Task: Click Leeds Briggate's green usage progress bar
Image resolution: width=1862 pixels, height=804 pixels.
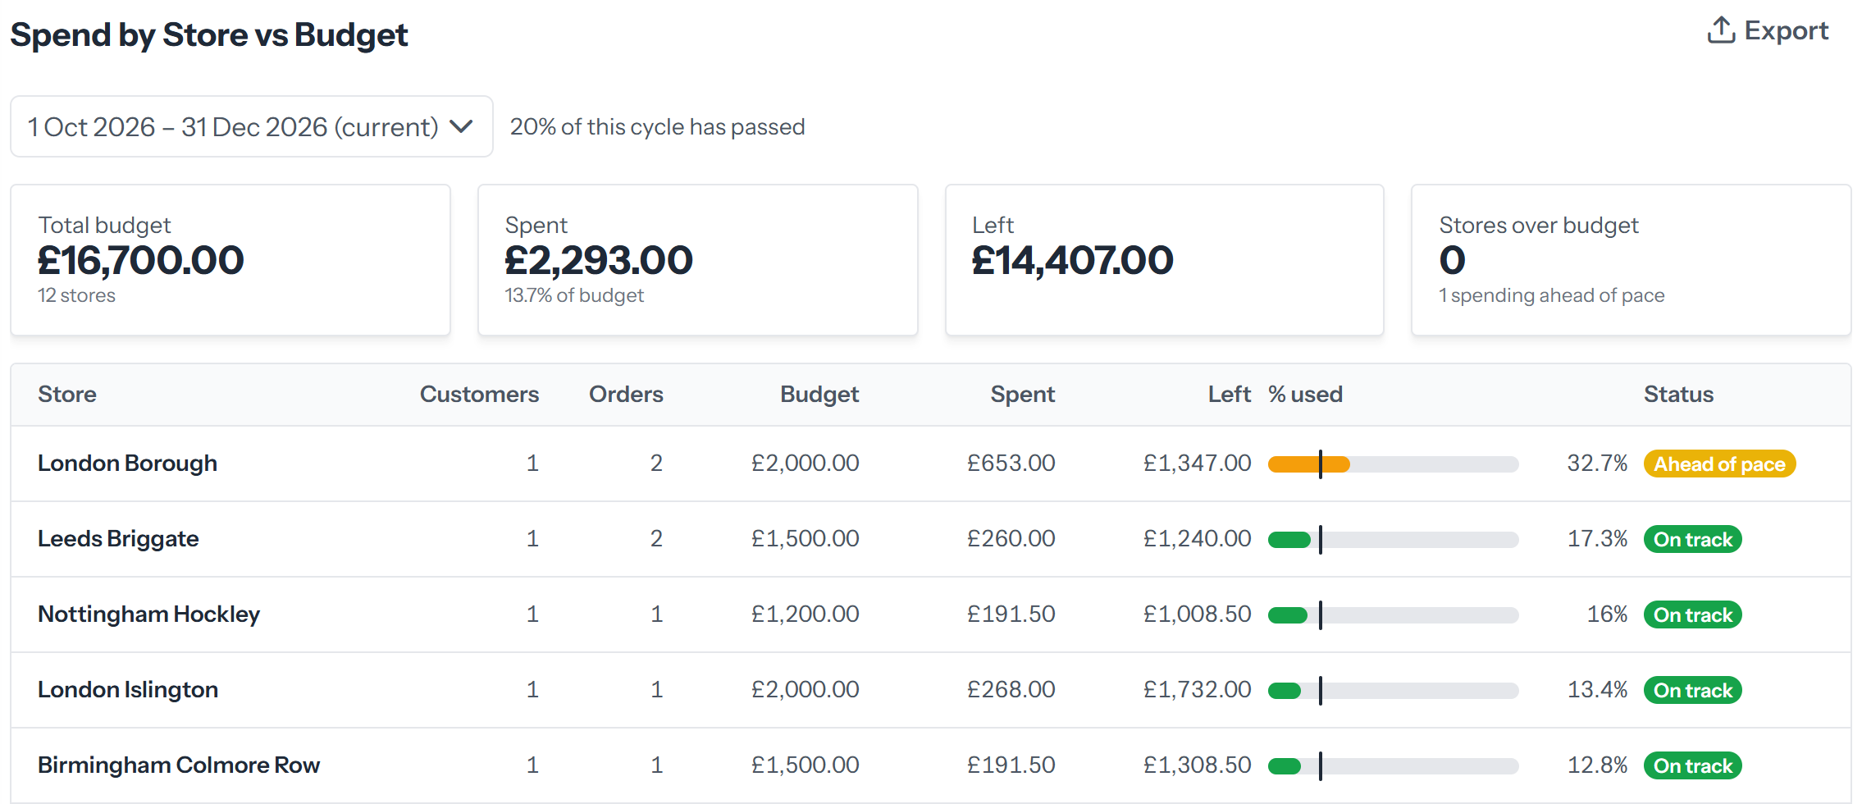Action: click(1393, 540)
